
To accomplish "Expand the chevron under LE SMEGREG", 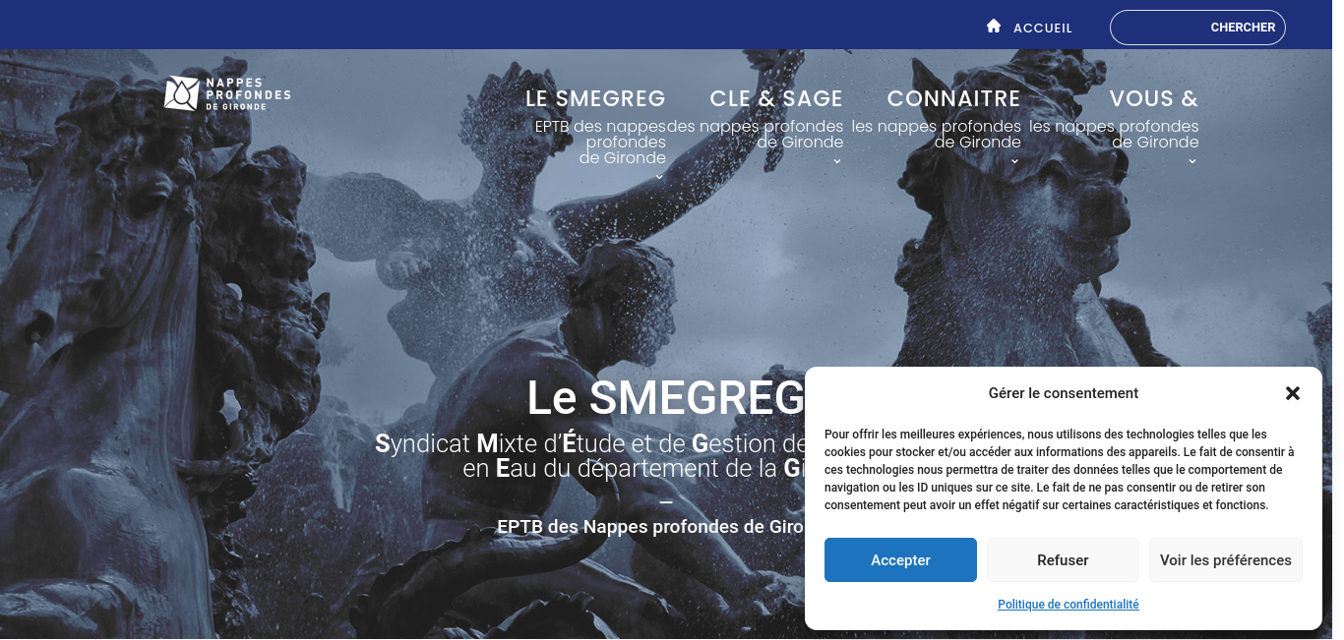I will click(659, 177).
